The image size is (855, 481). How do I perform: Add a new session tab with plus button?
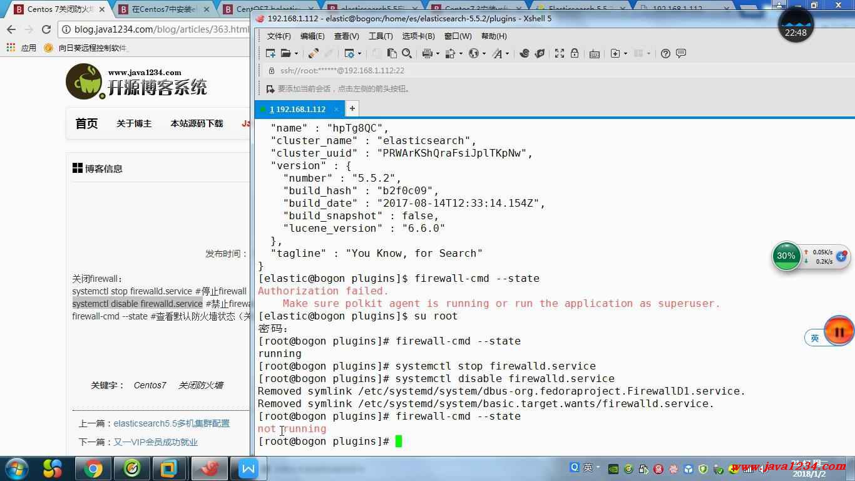352,108
